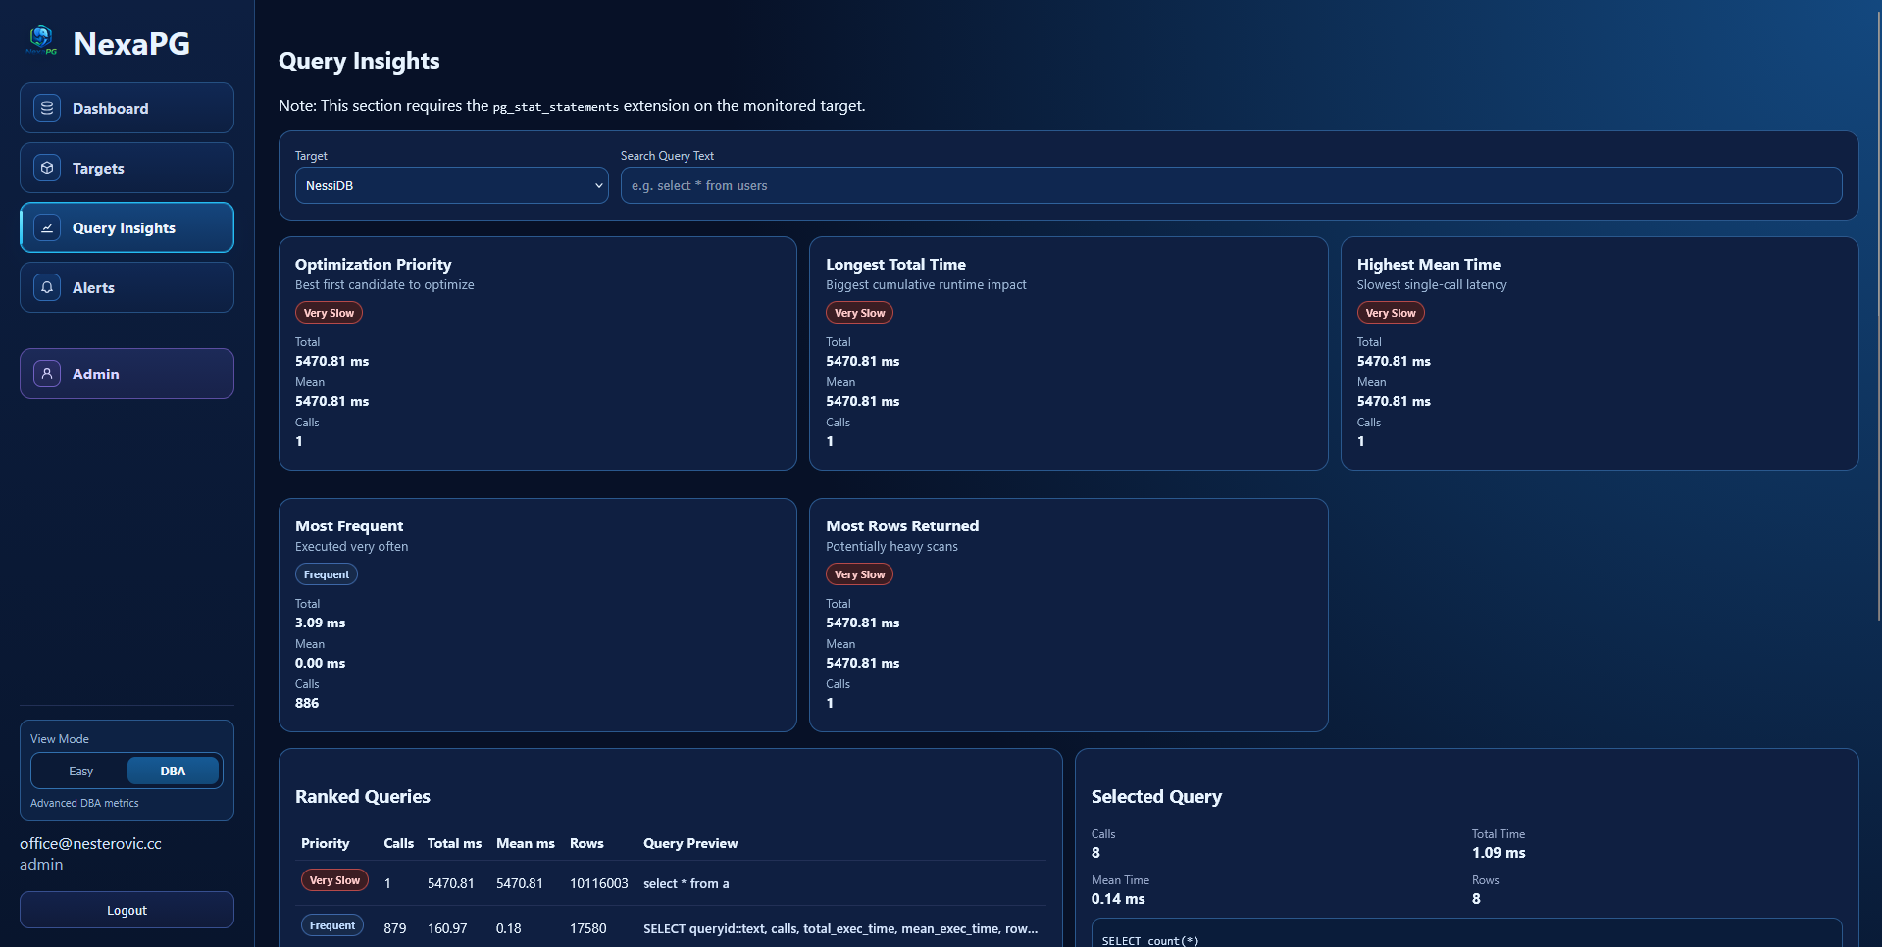Click the Very Slow badge in Optimization Priority
Image resolution: width=1882 pixels, height=947 pixels.
click(x=329, y=313)
